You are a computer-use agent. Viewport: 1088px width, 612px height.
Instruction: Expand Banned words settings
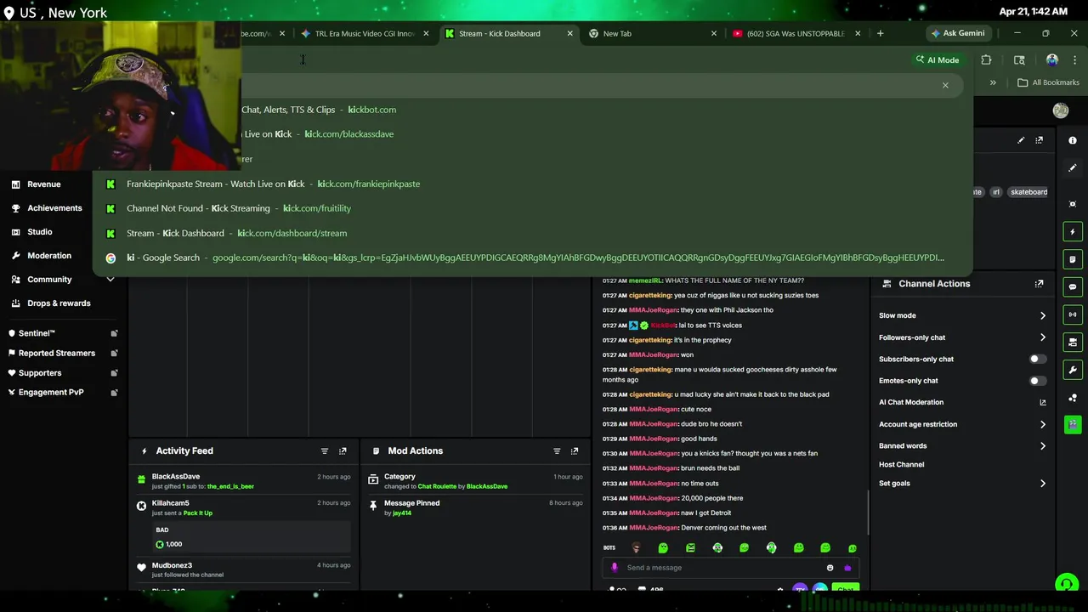coord(1043,446)
